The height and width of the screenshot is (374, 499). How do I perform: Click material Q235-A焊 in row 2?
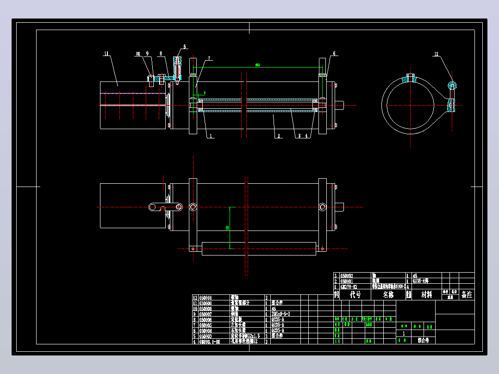click(421, 281)
